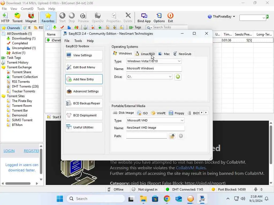Click the Delete toolbar icon

(128, 18)
